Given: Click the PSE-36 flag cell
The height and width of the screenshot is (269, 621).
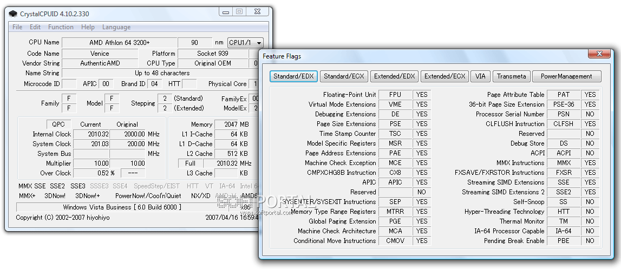Looking at the screenshot, I should point(564,104).
